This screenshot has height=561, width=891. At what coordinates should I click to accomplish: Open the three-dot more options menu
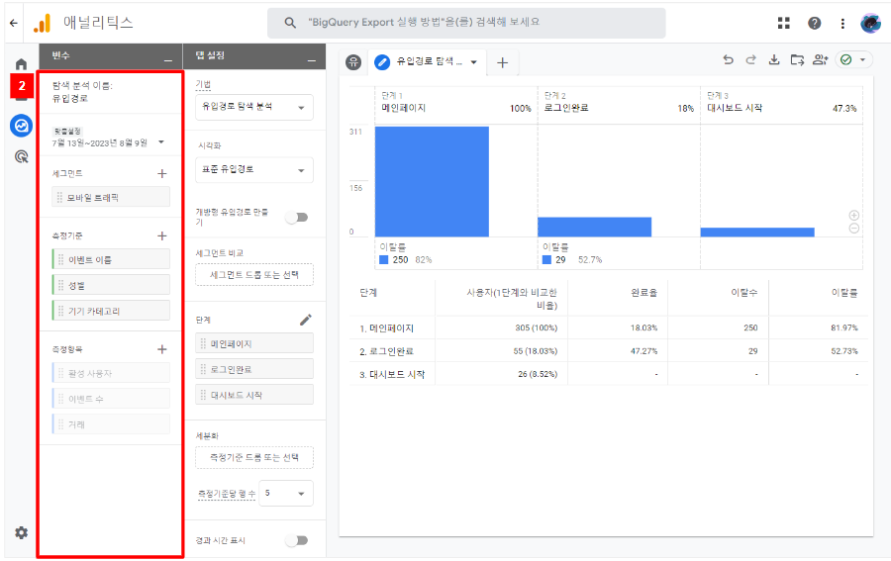pos(842,24)
